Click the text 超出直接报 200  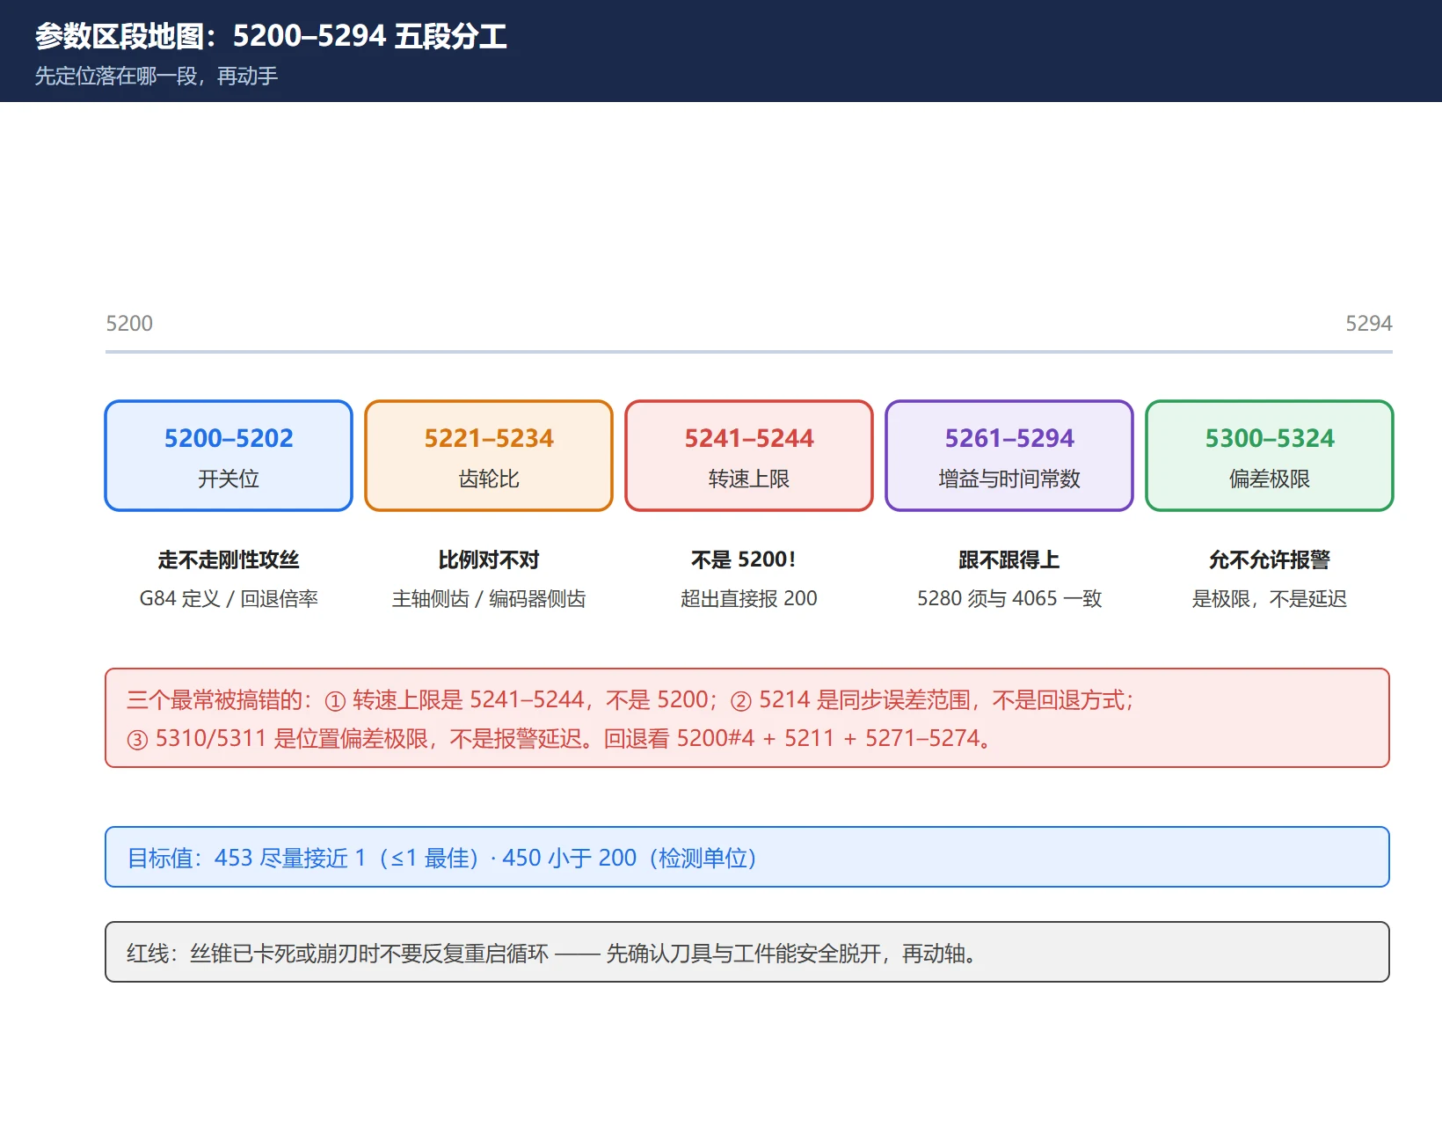pos(749,599)
